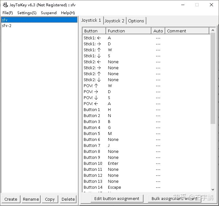Select the POV up arrow row
Screen dimensions: 219x206
pyautogui.click(x=146, y=86)
